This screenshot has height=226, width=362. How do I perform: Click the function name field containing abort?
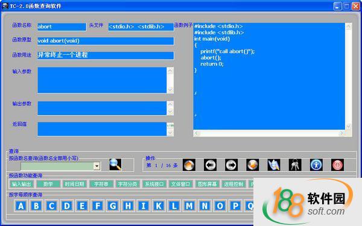point(62,27)
